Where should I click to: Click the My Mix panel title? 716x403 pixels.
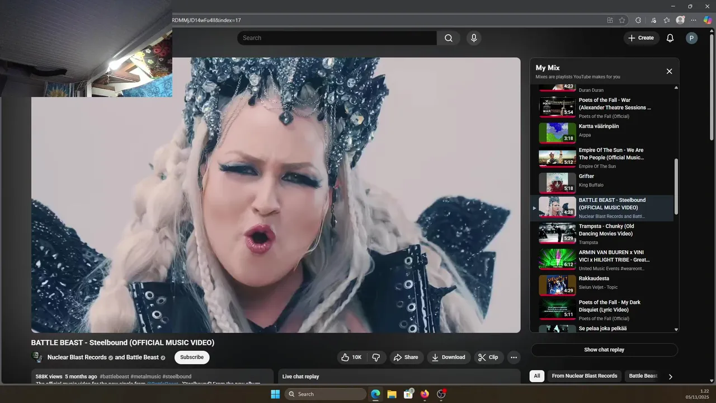tap(548, 68)
